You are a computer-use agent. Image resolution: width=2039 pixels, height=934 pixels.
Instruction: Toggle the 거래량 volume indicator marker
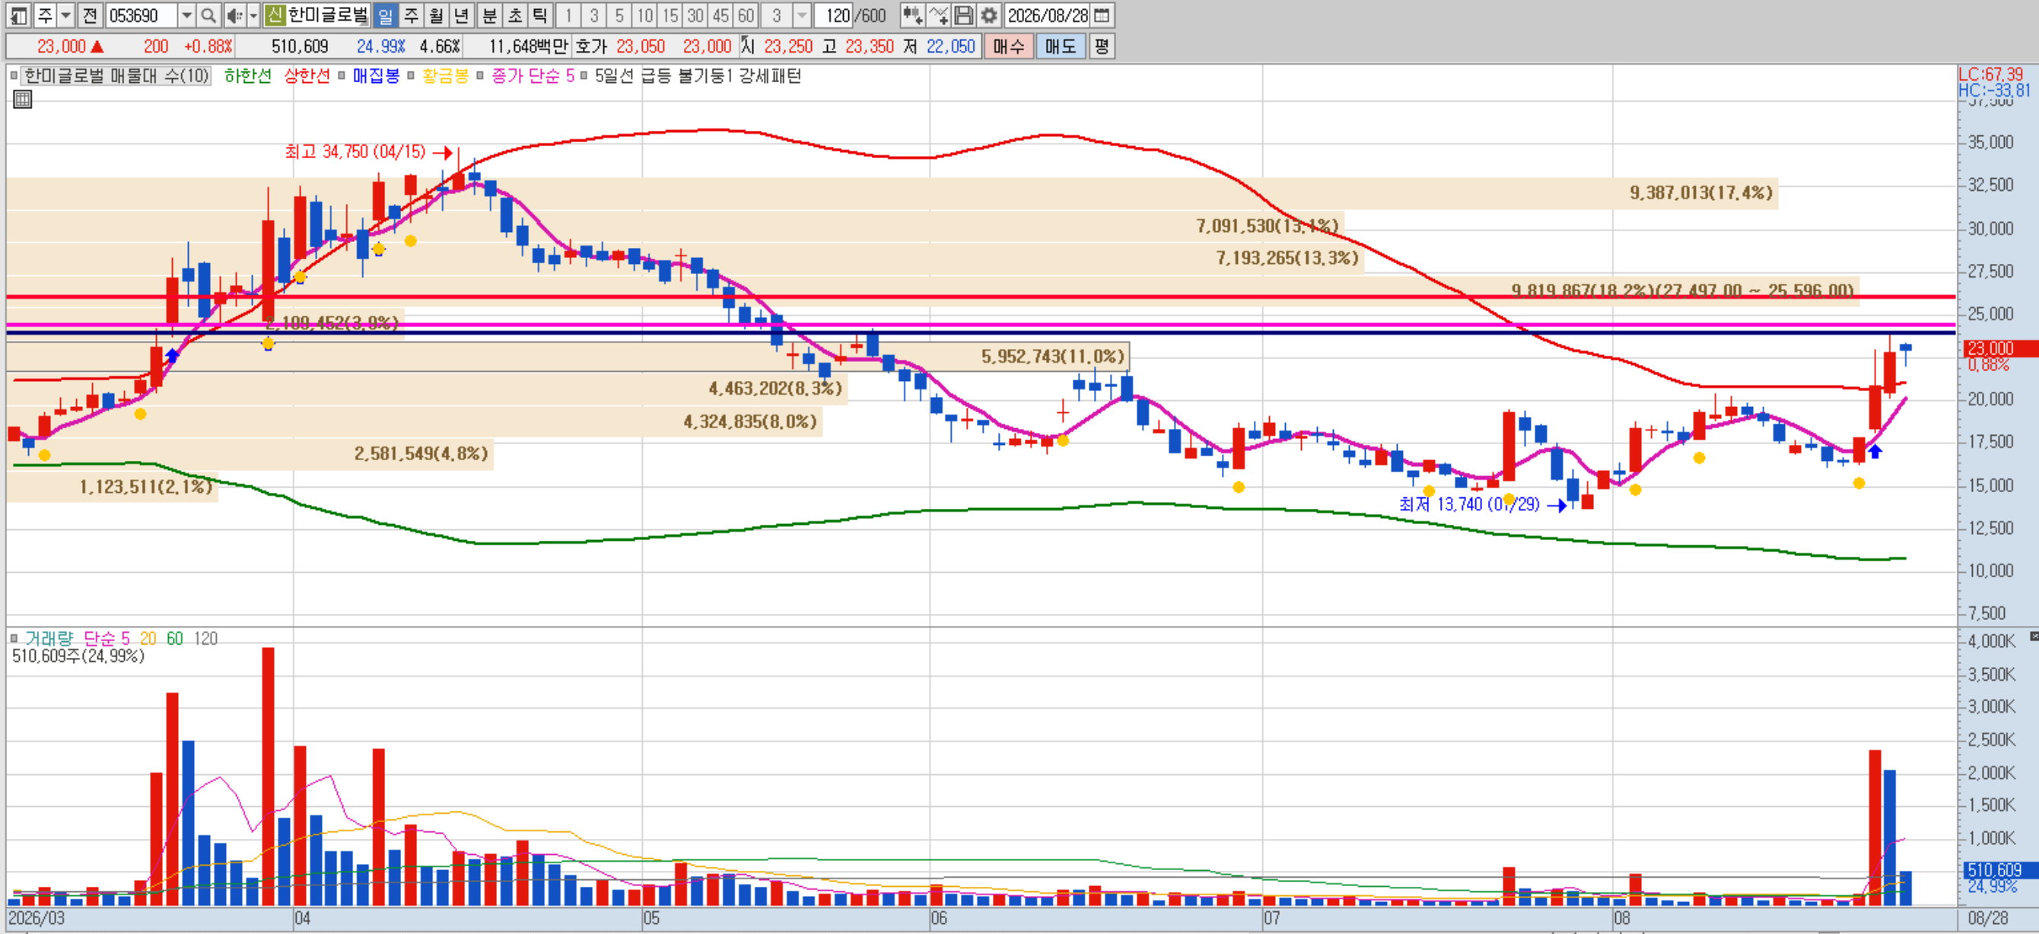(x=14, y=638)
